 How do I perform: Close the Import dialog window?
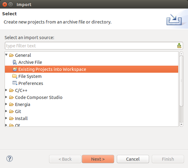click(4, 4)
